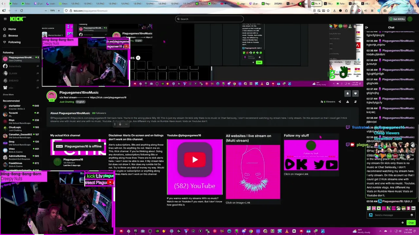Report the stream with warning icon

point(347,102)
